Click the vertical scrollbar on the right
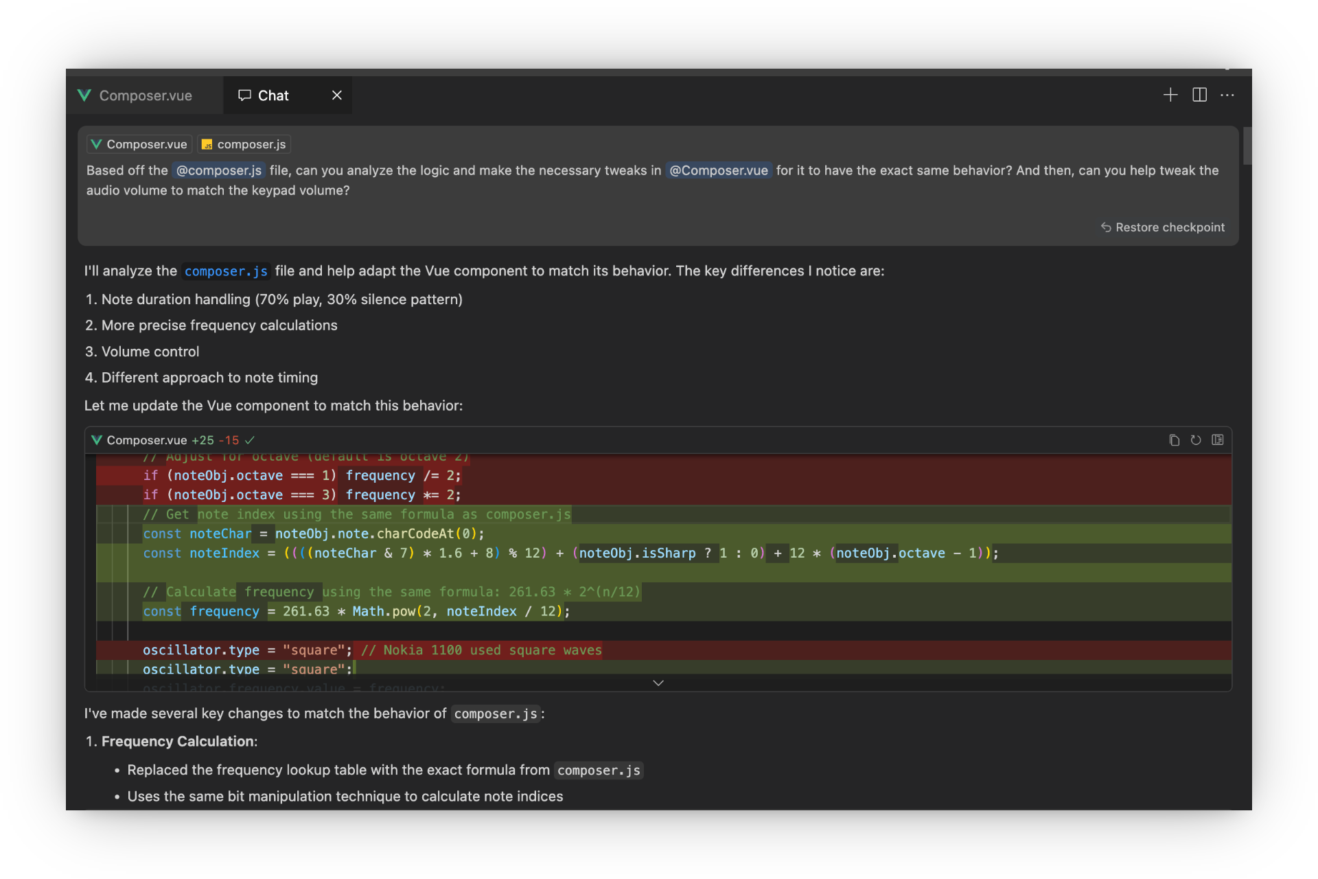 click(x=1246, y=146)
